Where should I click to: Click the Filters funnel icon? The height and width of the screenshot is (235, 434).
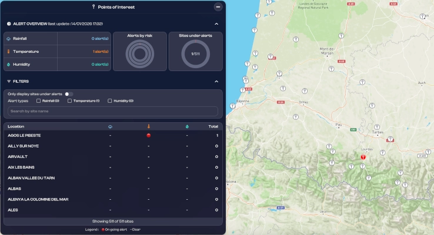pos(9,81)
